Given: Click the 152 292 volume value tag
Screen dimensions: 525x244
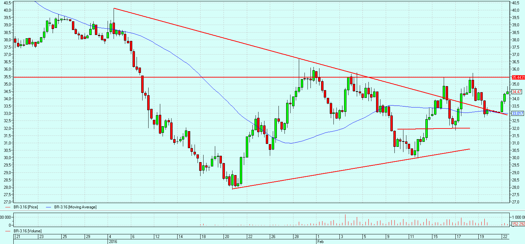Looking at the screenshot, I should coord(518,224).
